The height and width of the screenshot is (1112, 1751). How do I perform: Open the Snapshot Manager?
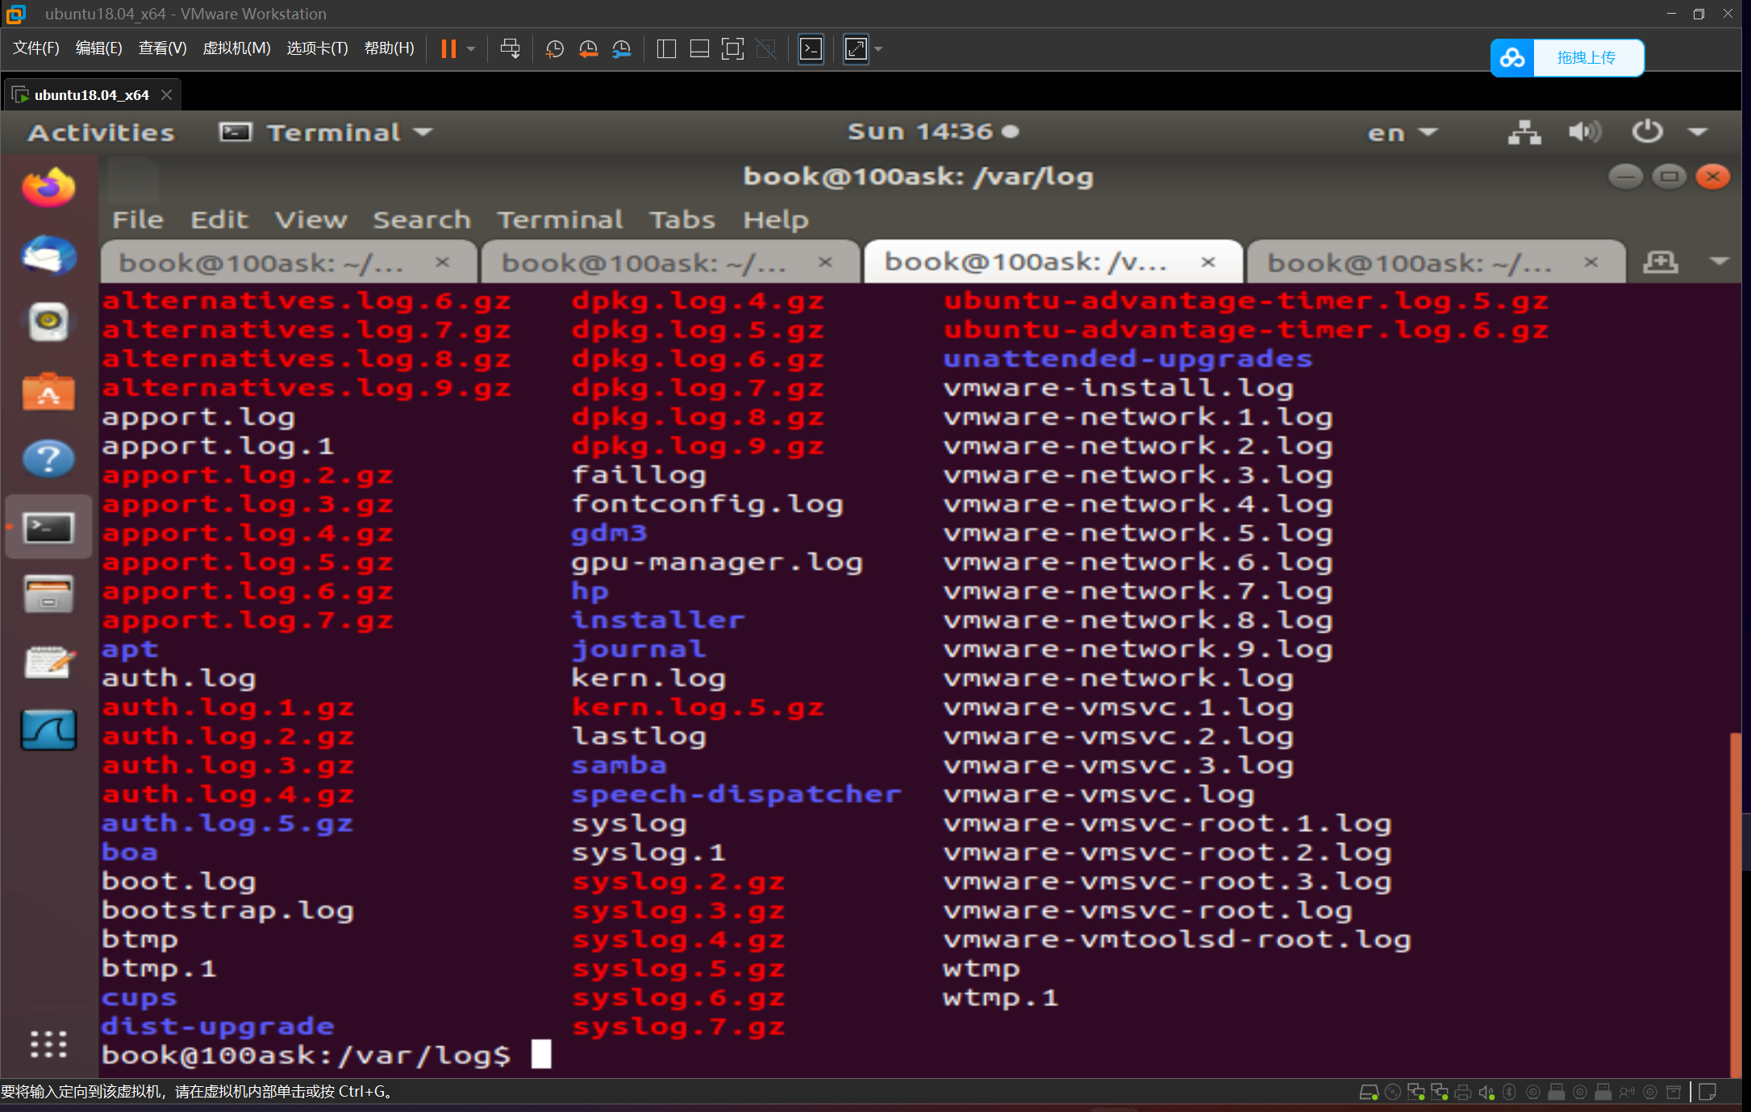[x=621, y=48]
